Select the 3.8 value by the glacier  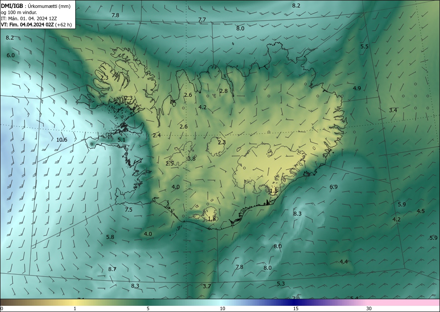(191, 159)
